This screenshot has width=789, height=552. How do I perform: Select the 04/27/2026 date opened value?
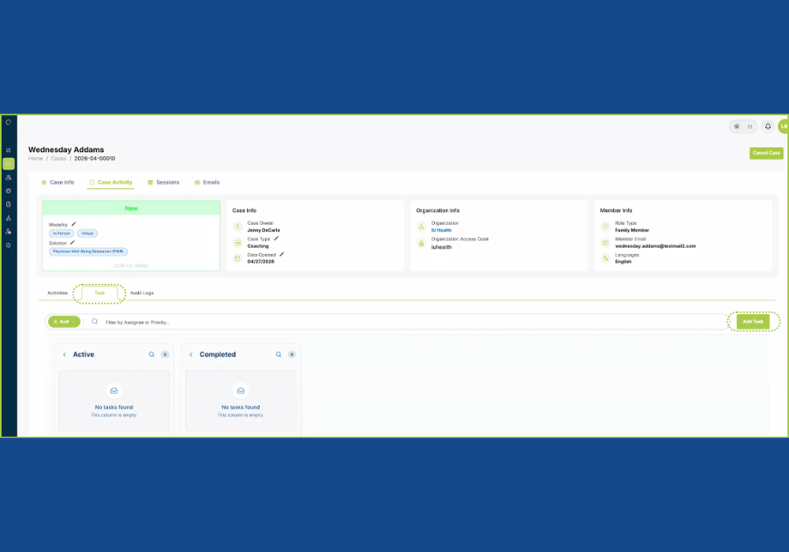point(260,262)
